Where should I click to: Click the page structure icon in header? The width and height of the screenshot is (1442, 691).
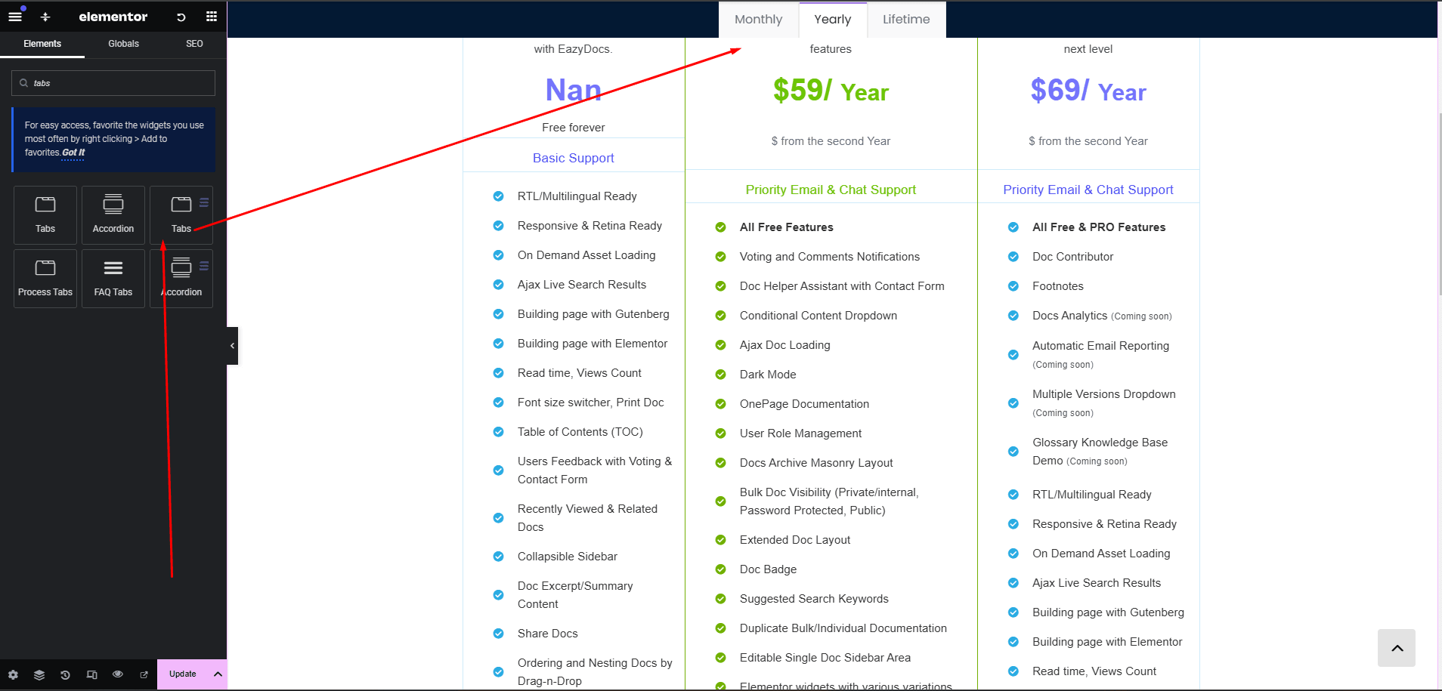coord(45,17)
